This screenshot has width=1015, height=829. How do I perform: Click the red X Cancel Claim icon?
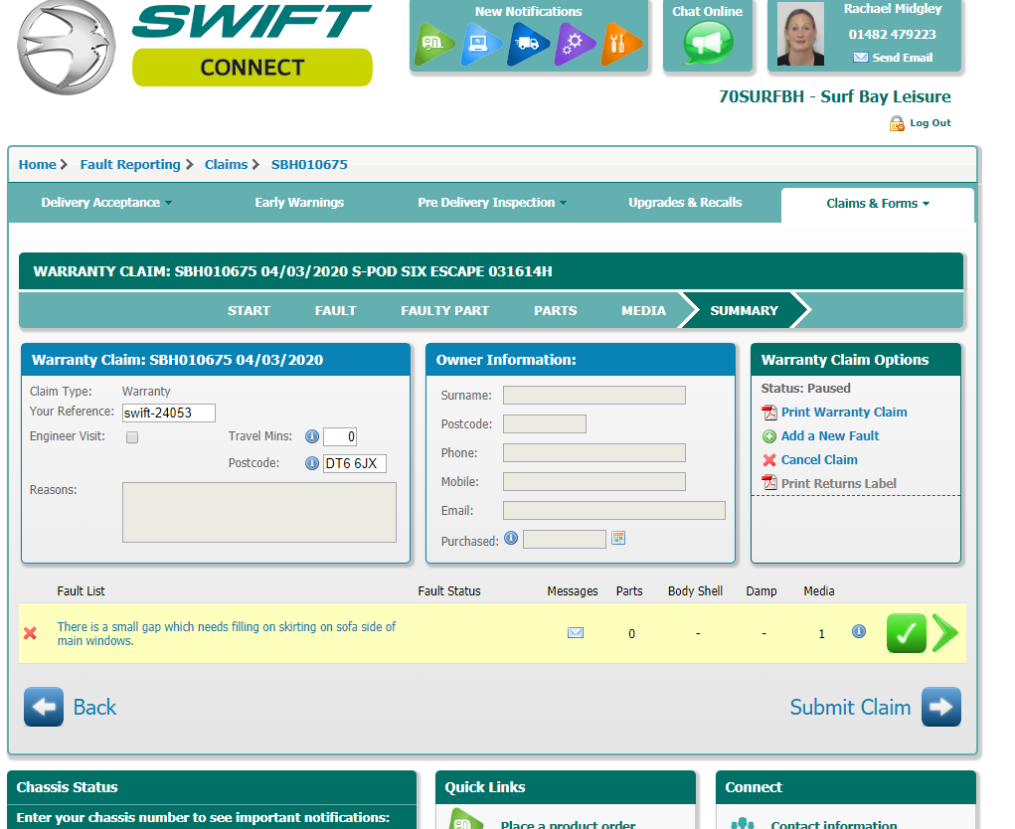769,460
